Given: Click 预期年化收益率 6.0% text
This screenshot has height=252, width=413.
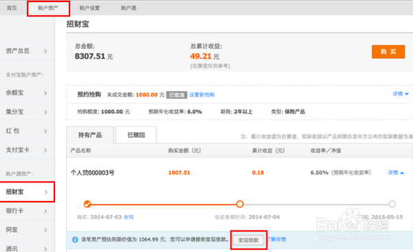Looking at the screenshot, I should pos(175,112).
